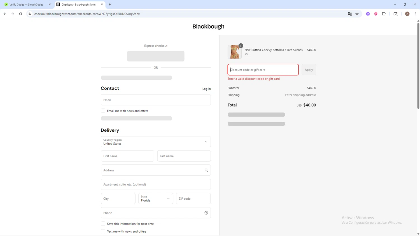Click the tab search side panel icon
420x236 pixels.
click(395, 14)
